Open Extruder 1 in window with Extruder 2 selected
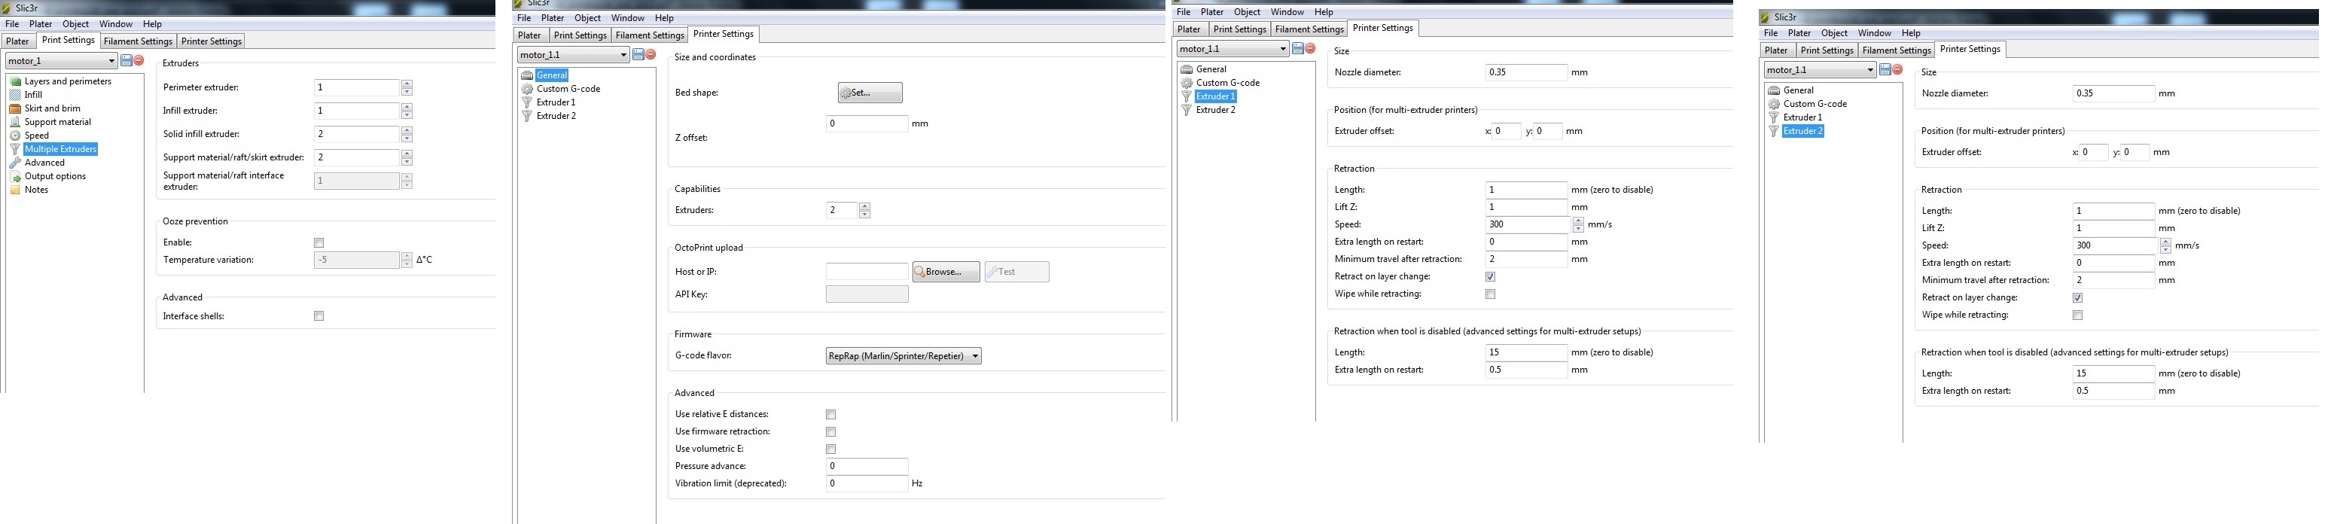Screen dimensions: 2340x524 [1802, 117]
